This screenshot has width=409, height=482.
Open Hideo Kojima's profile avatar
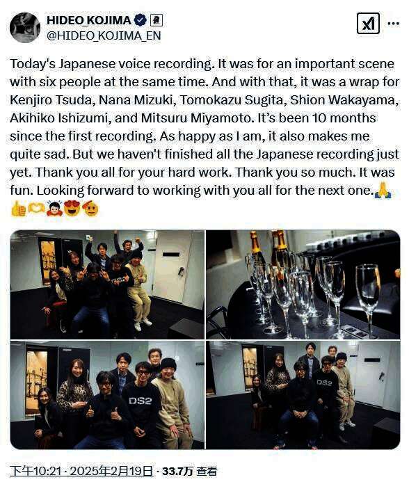[25, 28]
